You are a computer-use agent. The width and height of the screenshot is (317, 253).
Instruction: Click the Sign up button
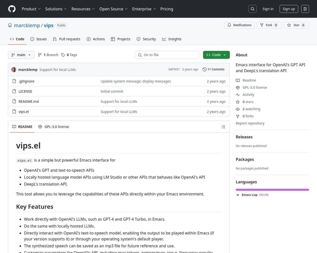coord(289,9)
